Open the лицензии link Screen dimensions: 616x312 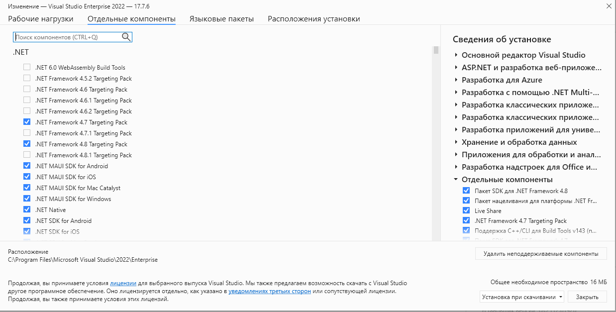[123, 283]
